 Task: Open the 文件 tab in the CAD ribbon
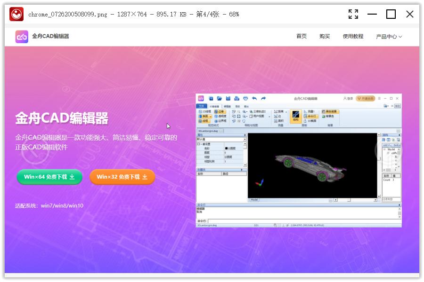201,106
